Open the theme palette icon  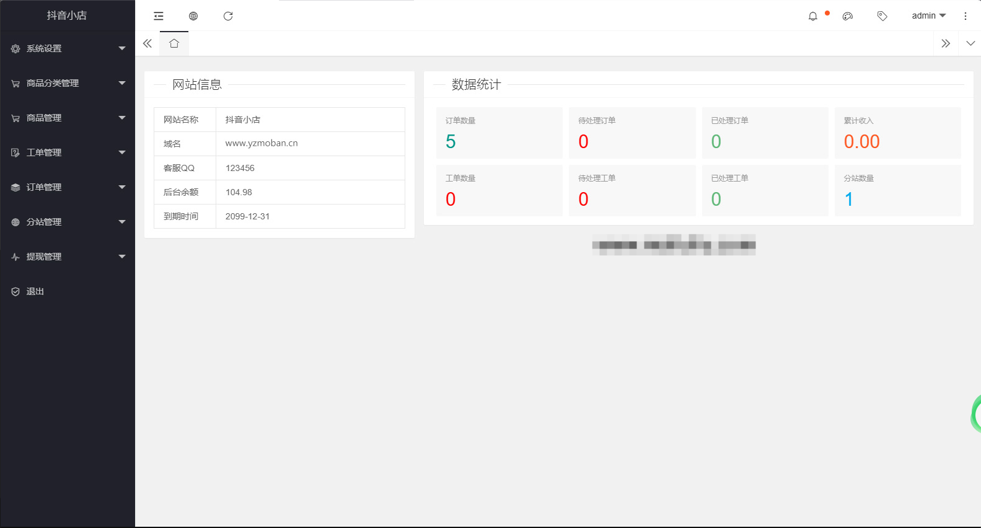pos(848,16)
